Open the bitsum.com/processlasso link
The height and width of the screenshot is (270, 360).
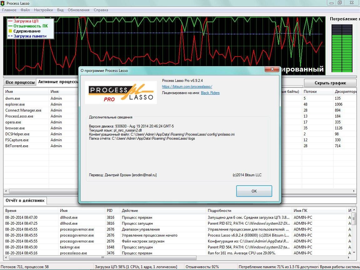tap(187, 87)
